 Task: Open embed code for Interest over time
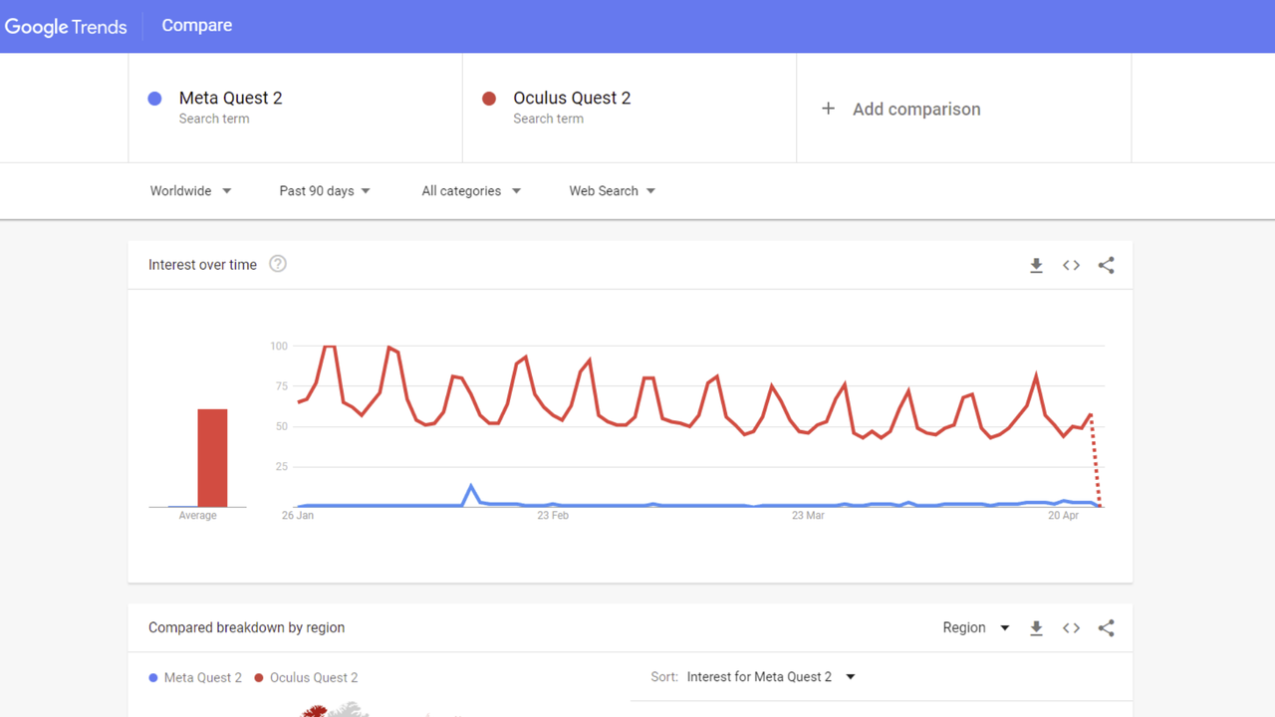point(1071,265)
